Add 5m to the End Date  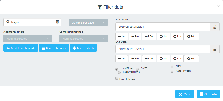pyautogui.click(x=177, y=59)
